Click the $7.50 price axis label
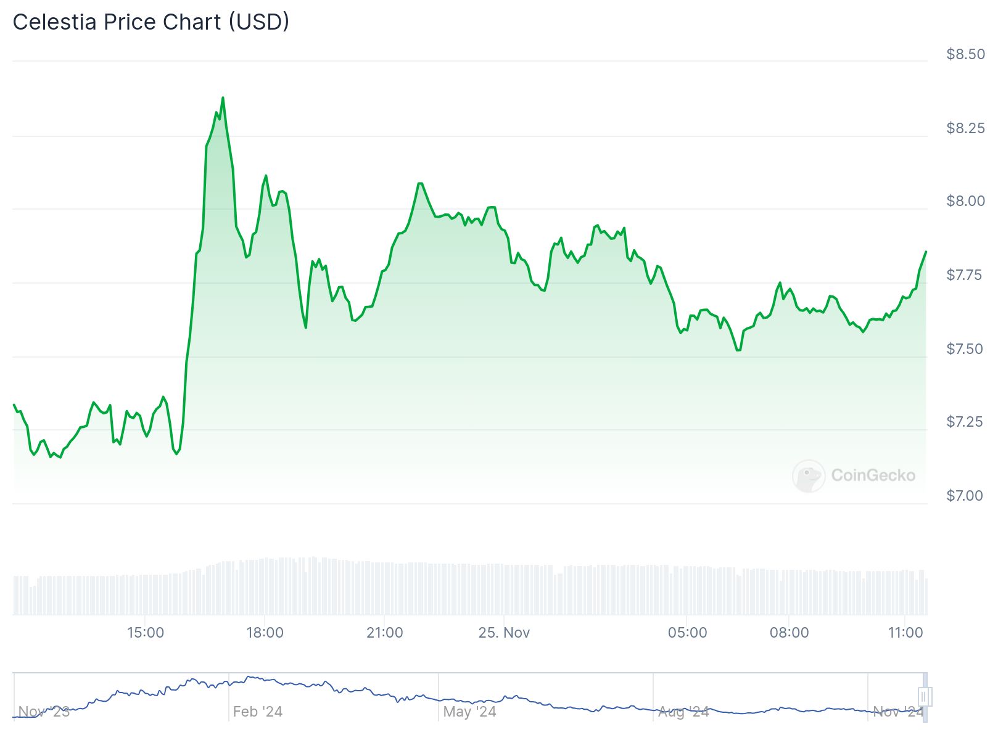The image size is (998, 740). [x=965, y=349]
